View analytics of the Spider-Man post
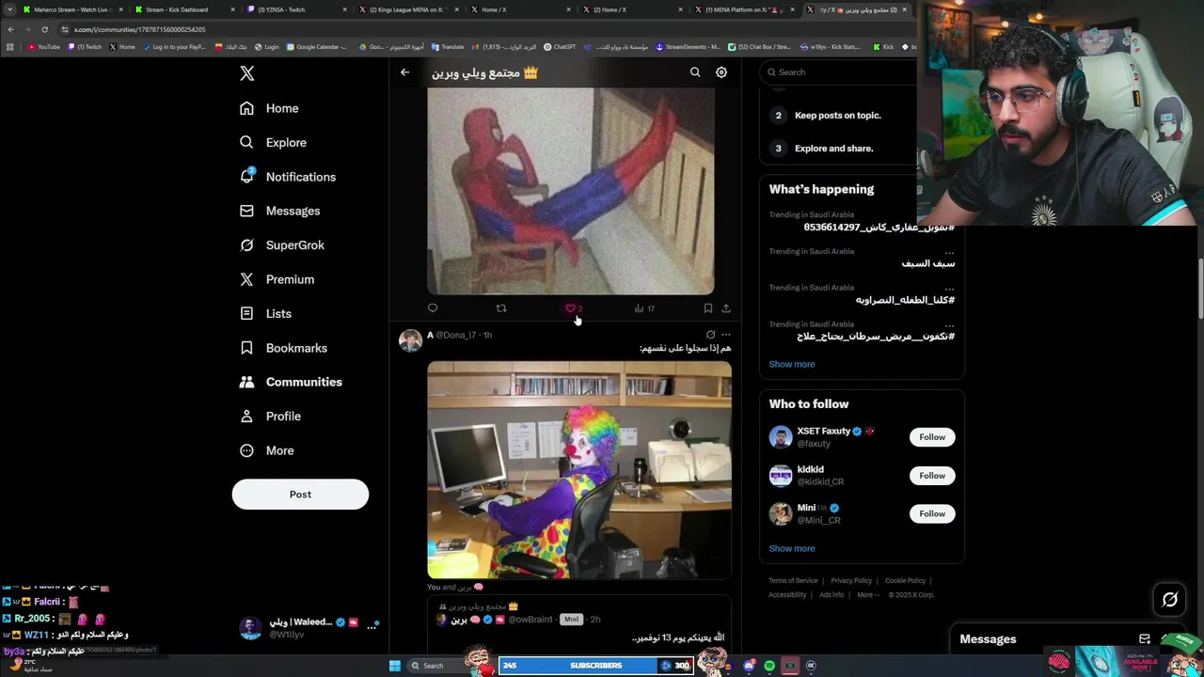Image resolution: width=1204 pixels, height=677 pixels. (644, 308)
